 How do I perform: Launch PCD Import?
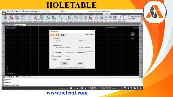click(85, 19)
